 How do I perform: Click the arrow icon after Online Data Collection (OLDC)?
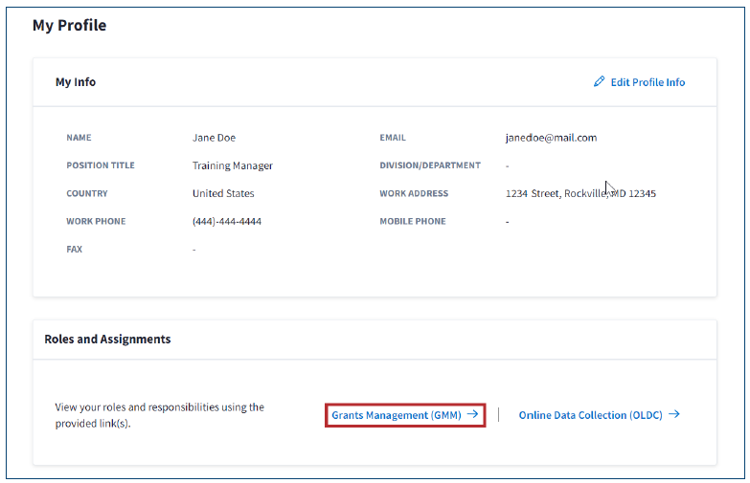[x=674, y=415]
